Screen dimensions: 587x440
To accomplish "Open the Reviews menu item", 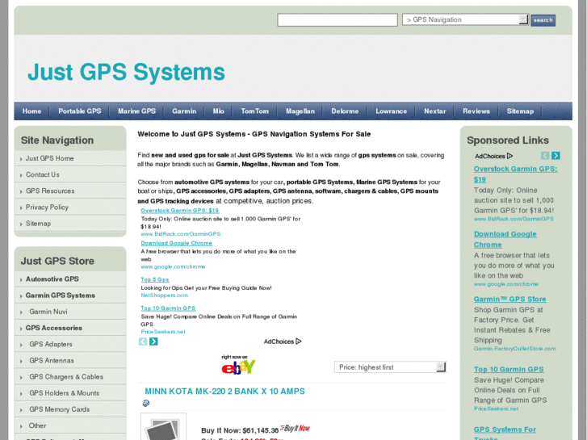I will 476,111.
